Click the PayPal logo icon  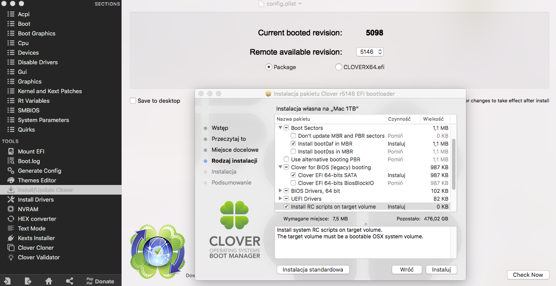click(90, 281)
